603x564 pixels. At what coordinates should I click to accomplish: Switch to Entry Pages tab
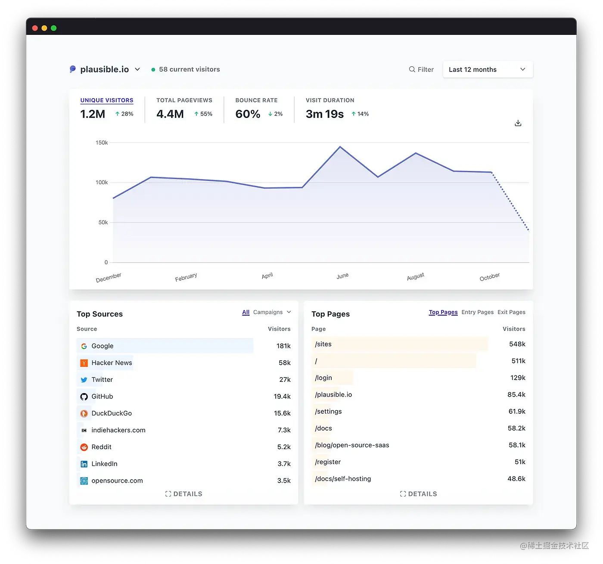477,312
